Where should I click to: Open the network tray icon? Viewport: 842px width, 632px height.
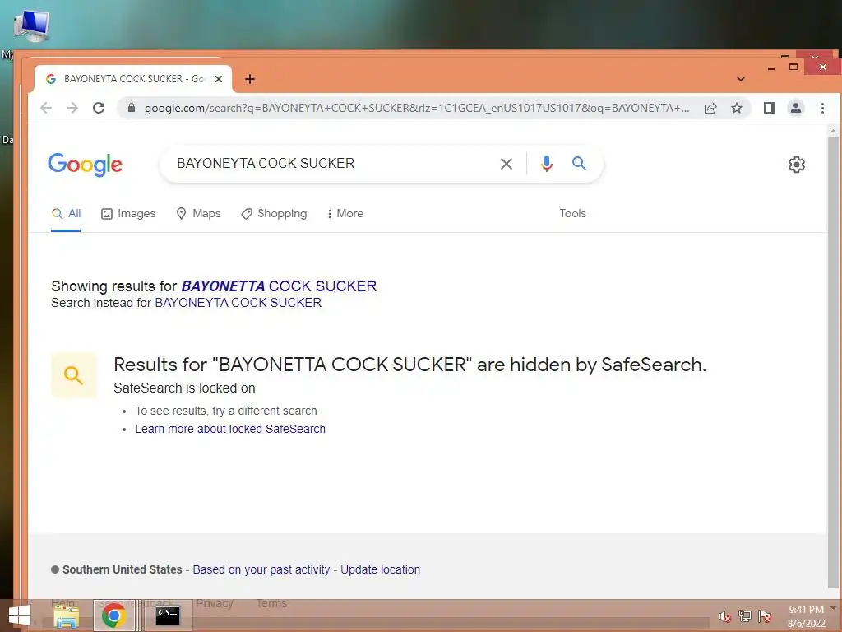pyautogui.click(x=745, y=616)
